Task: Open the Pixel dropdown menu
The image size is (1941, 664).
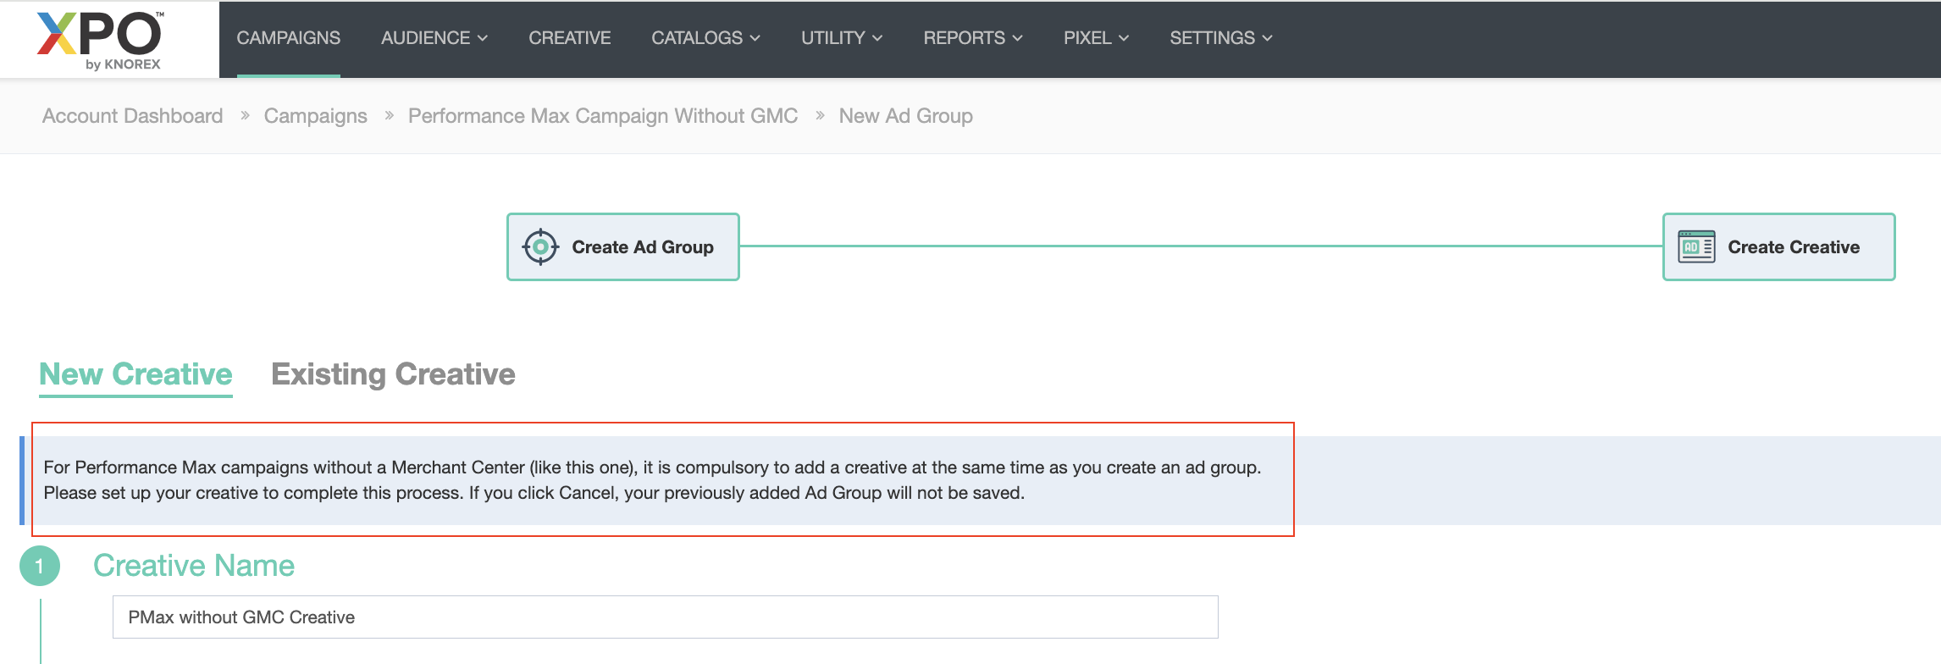Action: click(x=1096, y=38)
